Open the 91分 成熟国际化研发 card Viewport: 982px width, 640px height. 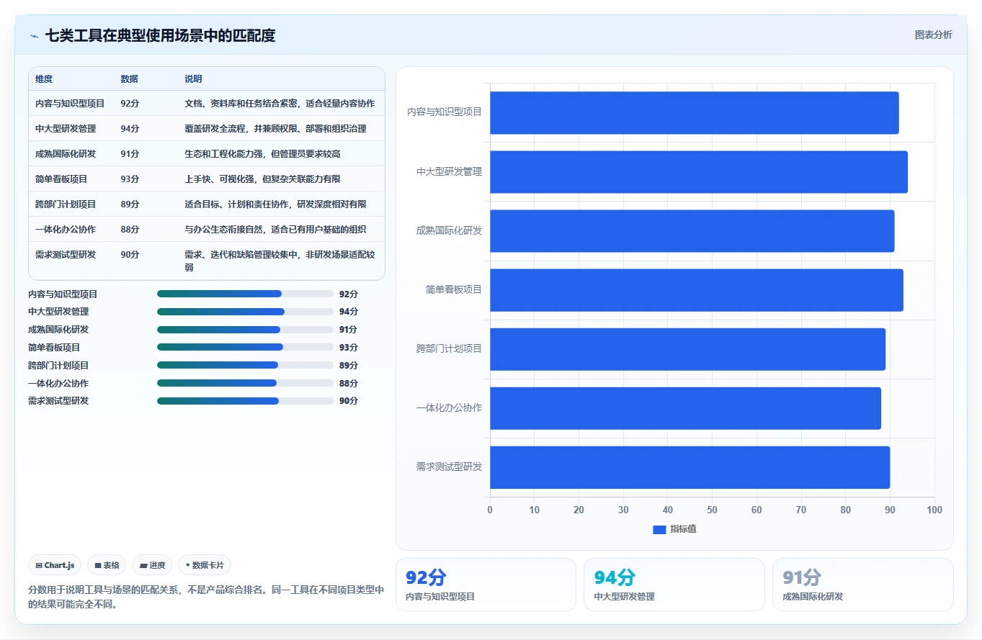863,585
